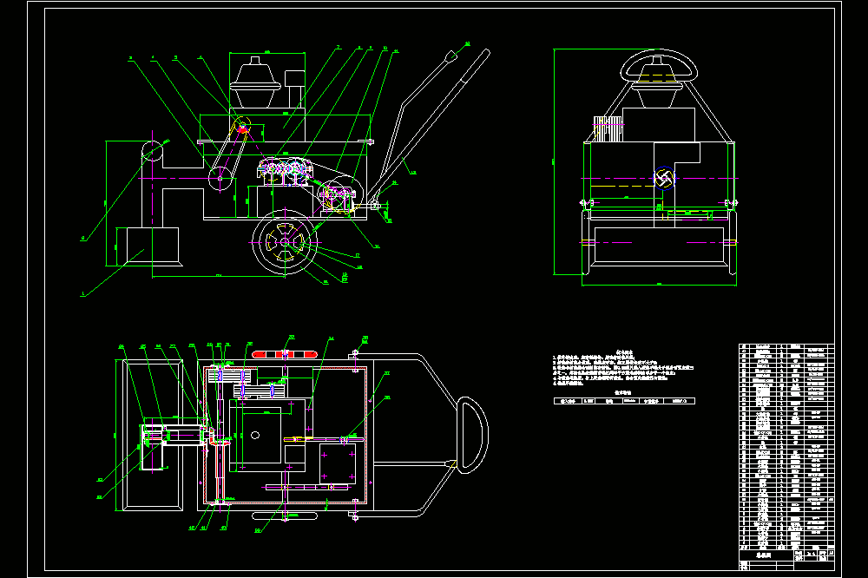This screenshot has height=578, width=868.
Task: Select the handle tip at side view top-right
Action: (452, 55)
